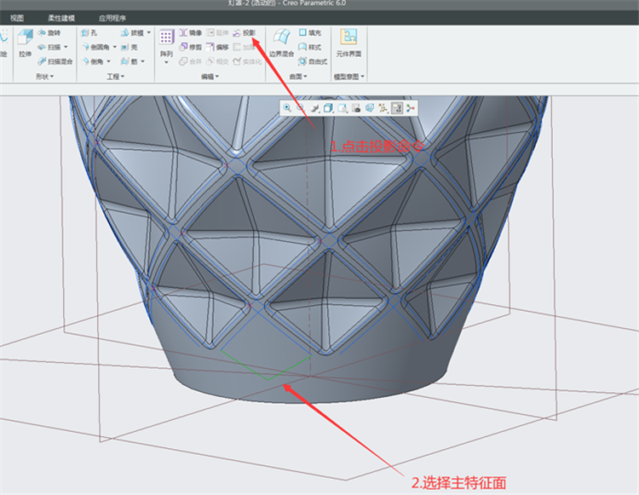This screenshot has height=495, width=639.
Task: Expand the 曲面 (Surfaces) group dropdown
Action: click(298, 77)
